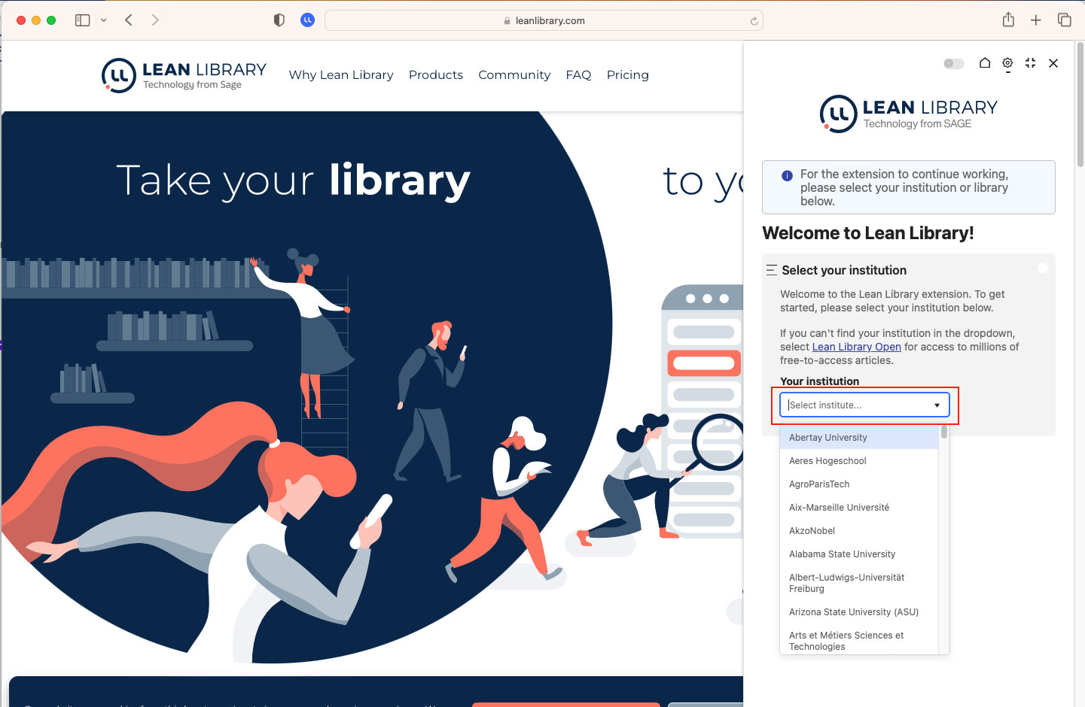Click the Safari privacy shield icon
1085x707 pixels.
[x=279, y=20]
